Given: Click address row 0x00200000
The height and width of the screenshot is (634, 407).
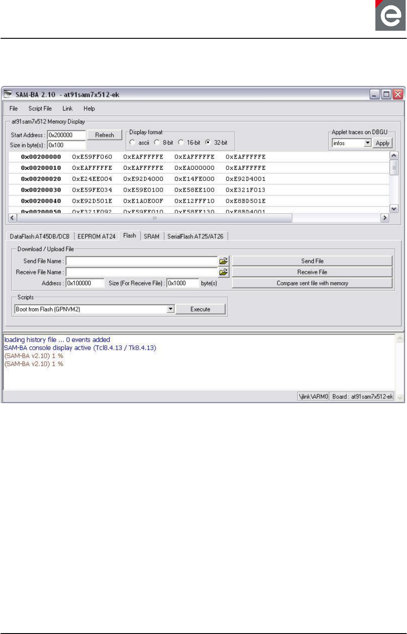Looking at the screenshot, I should [x=41, y=157].
